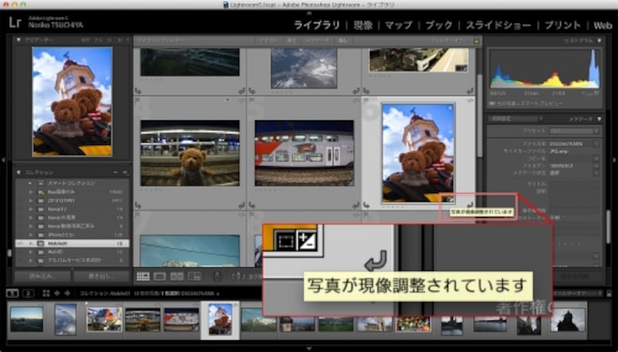
Task: Open the ライブラリ module
Action: click(317, 25)
